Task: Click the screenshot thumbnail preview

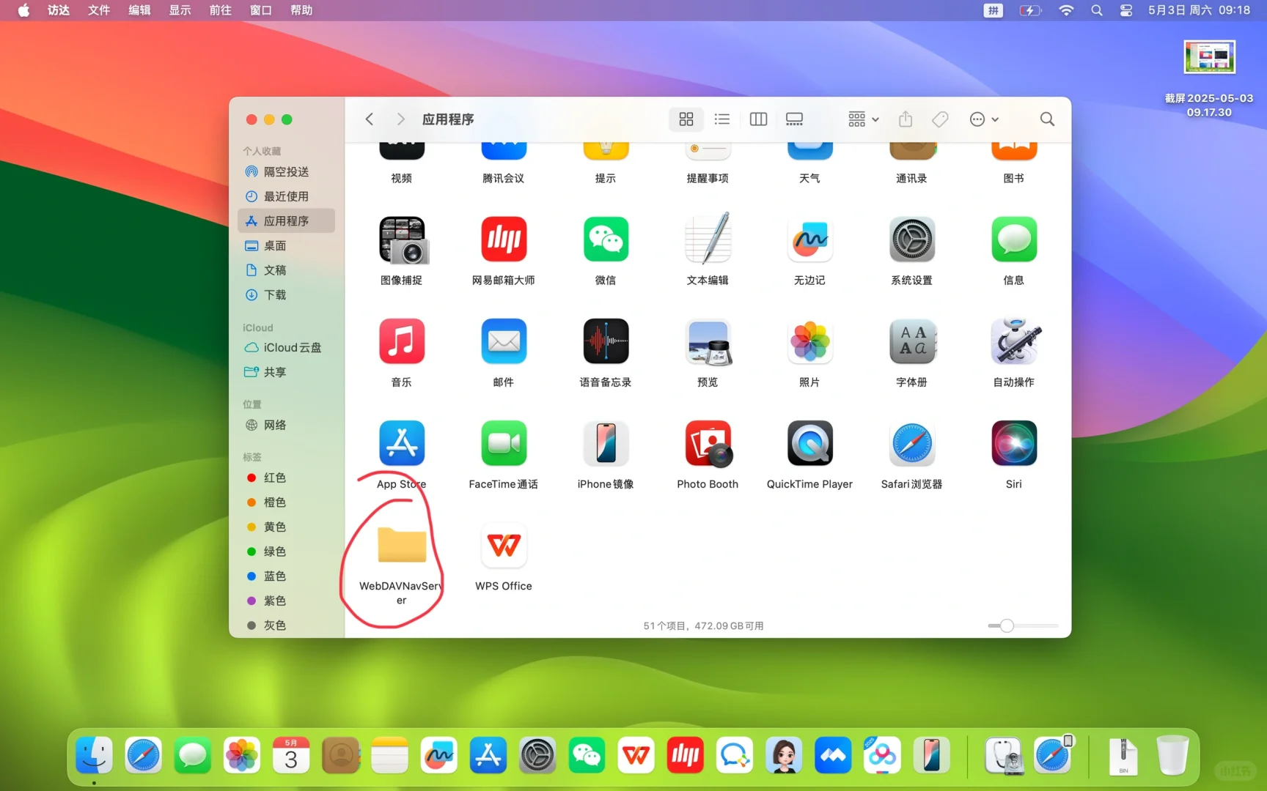Action: pos(1209,56)
